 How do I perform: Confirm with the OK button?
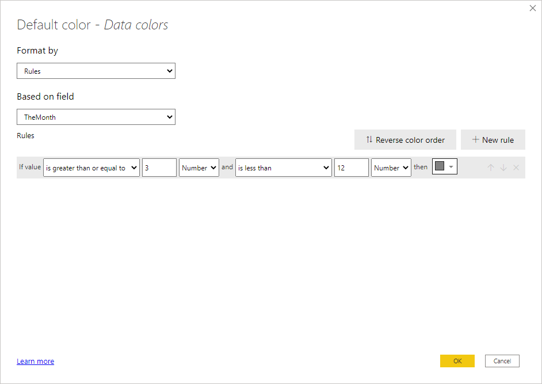[457, 361]
